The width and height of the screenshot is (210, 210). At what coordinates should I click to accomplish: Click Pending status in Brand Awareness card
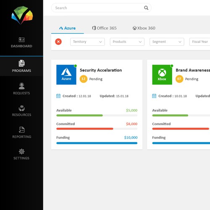192,79
